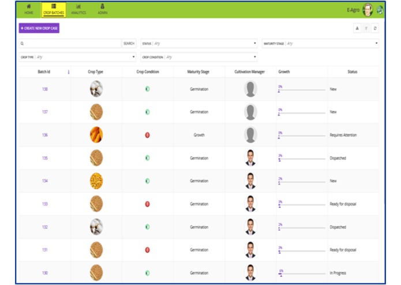The height and width of the screenshot is (285, 401).
Task: Open the Home tab
Action: pos(29,9)
